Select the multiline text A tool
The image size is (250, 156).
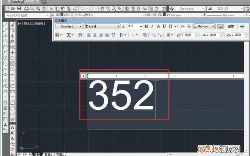[x=5, y=125]
